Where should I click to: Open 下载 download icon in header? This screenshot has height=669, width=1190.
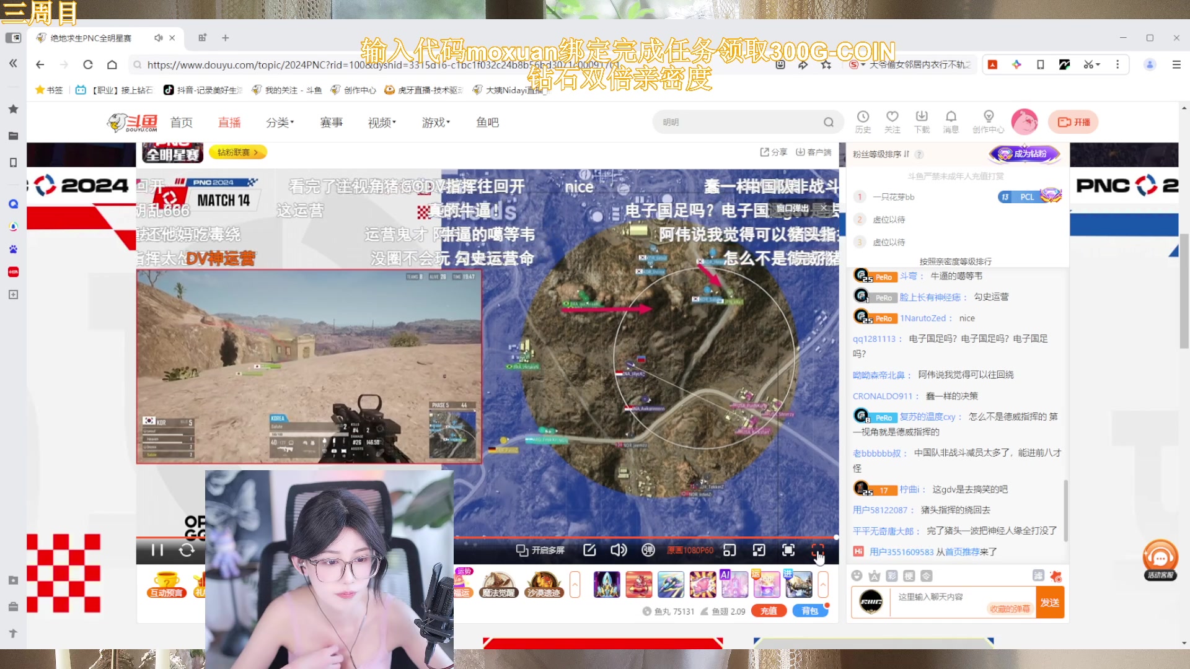point(922,121)
